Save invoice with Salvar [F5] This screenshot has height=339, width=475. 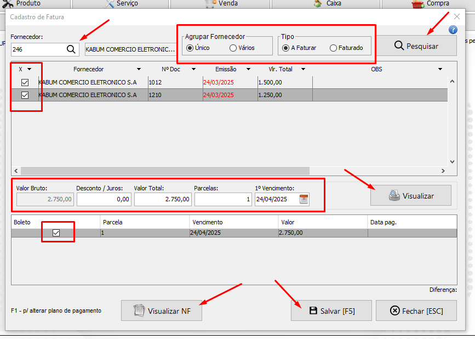pyautogui.click(x=331, y=310)
